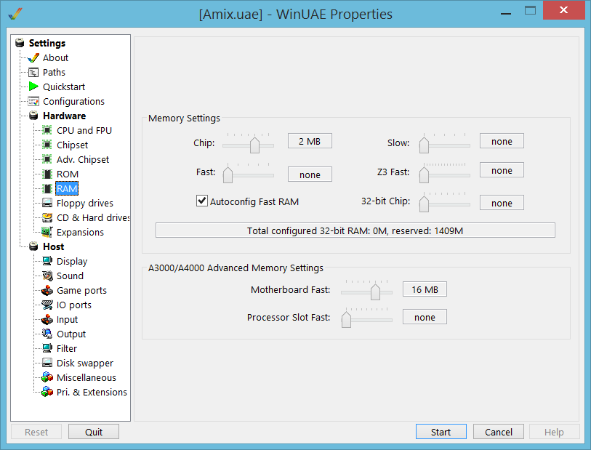The image size is (591, 450).
Task: Click the Miscellaneous colored blocks icon
Action: [x=47, y=377]
